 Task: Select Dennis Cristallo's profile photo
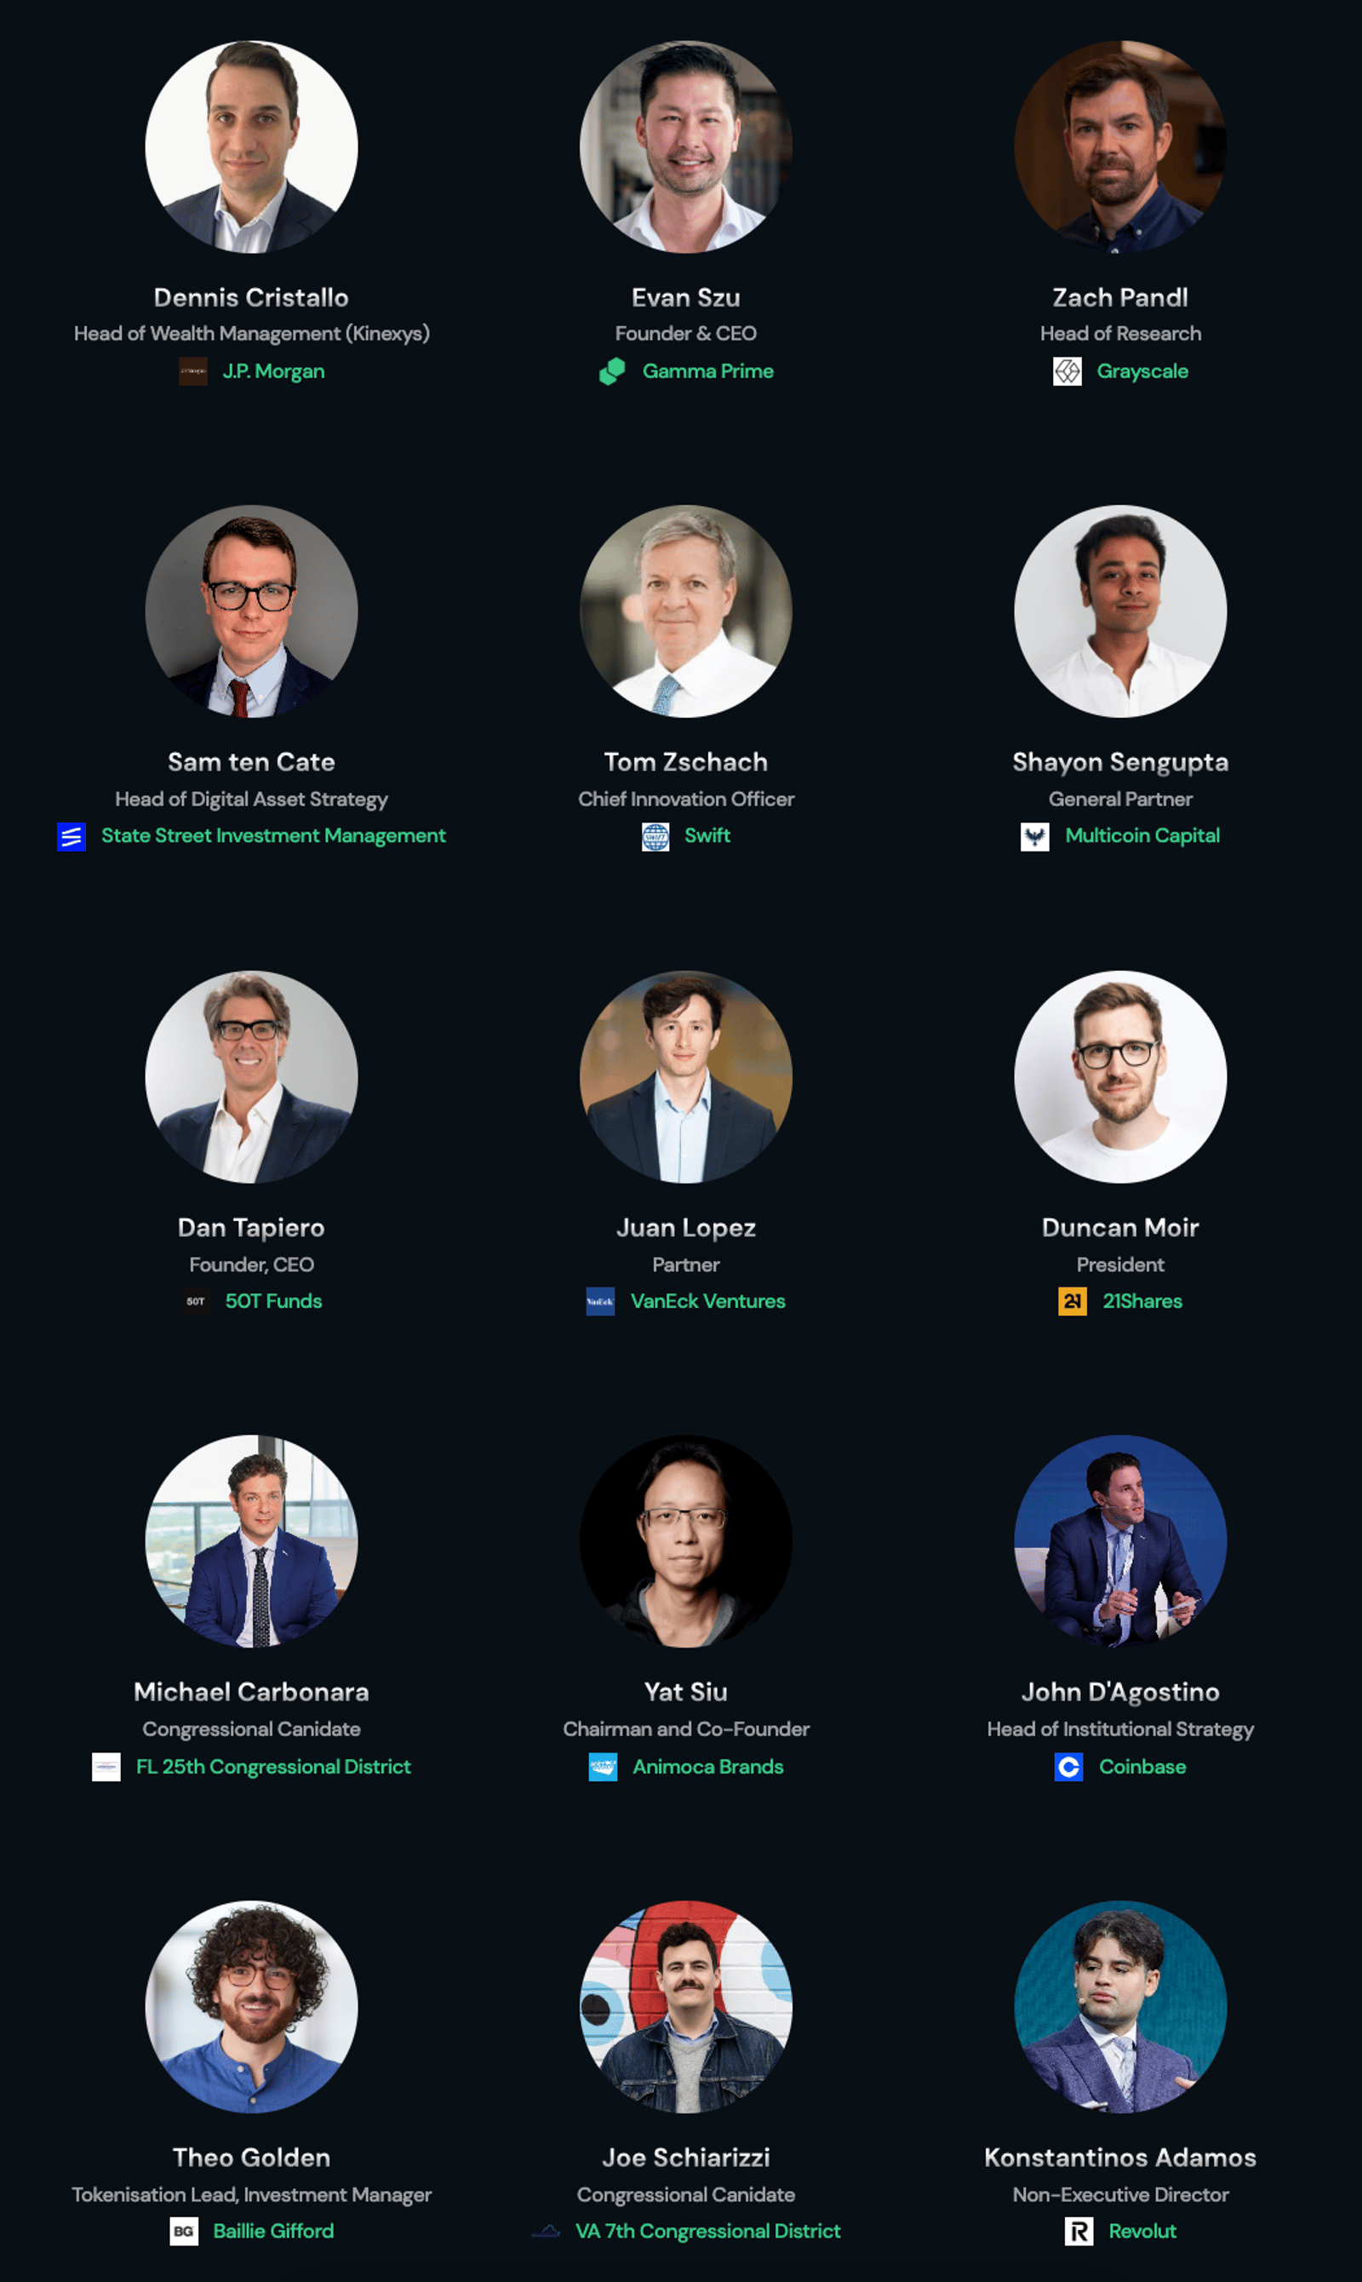(251, 146)
